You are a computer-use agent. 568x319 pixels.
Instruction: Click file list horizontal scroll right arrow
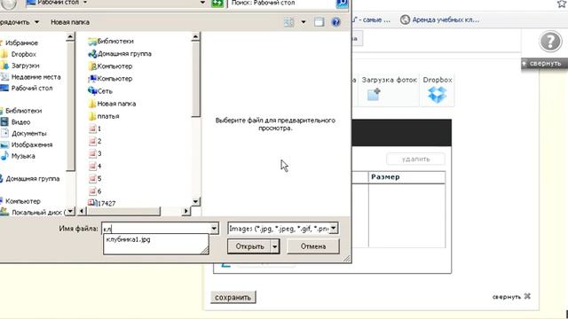[x=185, y=211]
